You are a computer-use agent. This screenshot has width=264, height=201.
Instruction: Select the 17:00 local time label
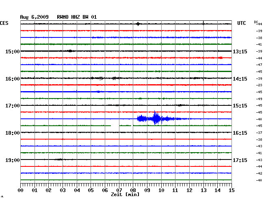[x=13, y=106]
